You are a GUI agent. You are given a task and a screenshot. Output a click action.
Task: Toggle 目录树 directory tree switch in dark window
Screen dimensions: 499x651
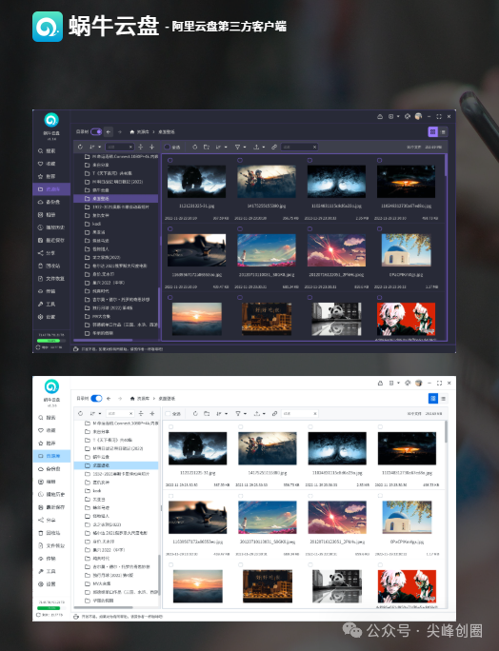[x=96, y=131]
